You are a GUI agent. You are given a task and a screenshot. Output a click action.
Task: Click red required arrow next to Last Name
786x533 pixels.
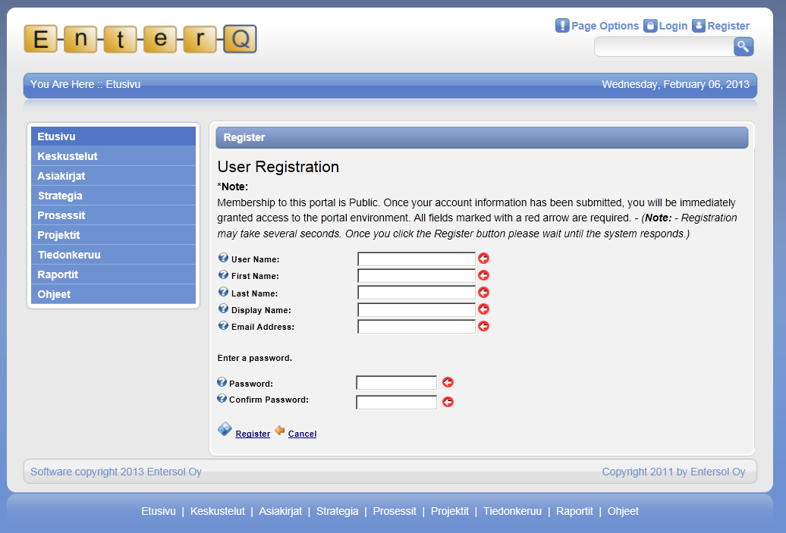[484, 293]
